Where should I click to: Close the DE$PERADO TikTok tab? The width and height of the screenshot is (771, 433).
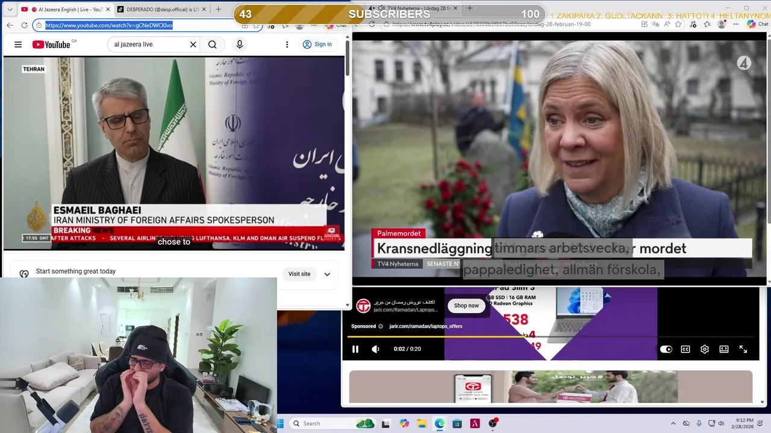coord(204,10)
